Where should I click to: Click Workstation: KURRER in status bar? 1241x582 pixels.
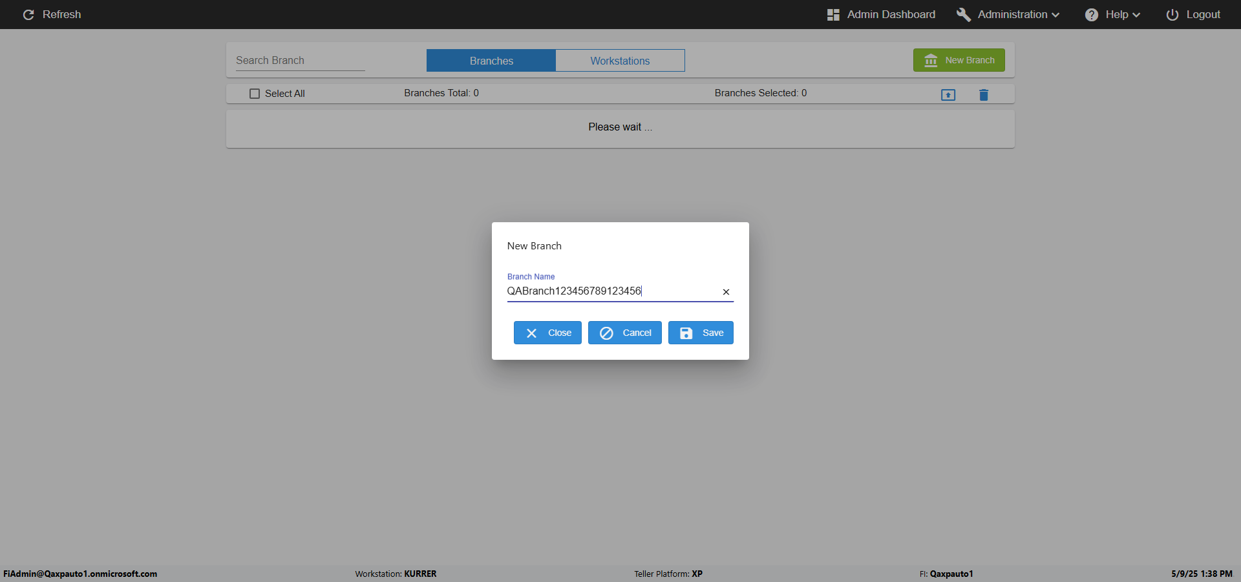click(396, 574)
